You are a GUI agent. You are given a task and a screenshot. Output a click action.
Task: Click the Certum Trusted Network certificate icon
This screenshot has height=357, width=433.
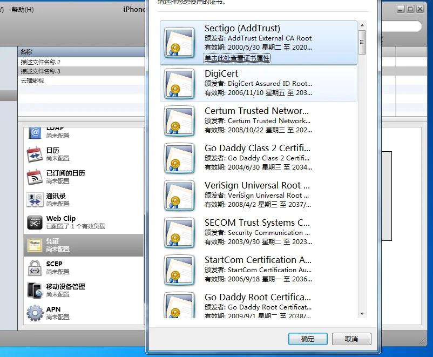tap(179, 121)
